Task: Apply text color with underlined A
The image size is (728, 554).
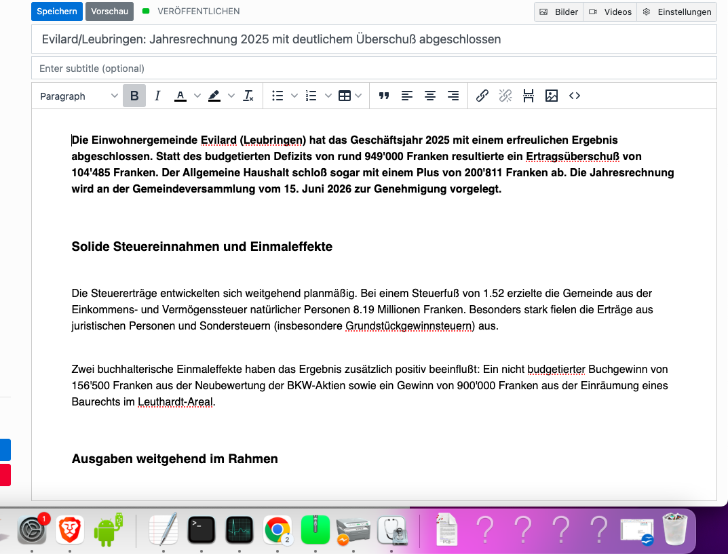Action: tap(180, 96)
